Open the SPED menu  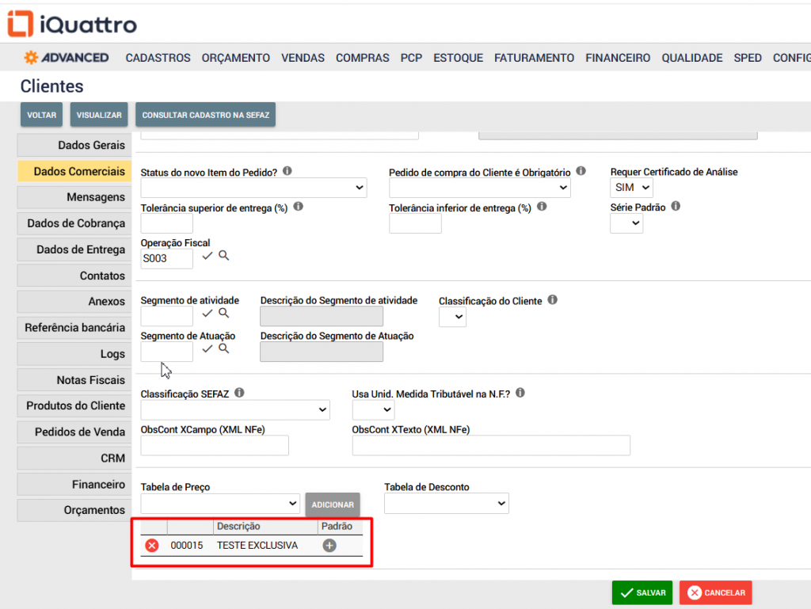[x=748, y=58]
